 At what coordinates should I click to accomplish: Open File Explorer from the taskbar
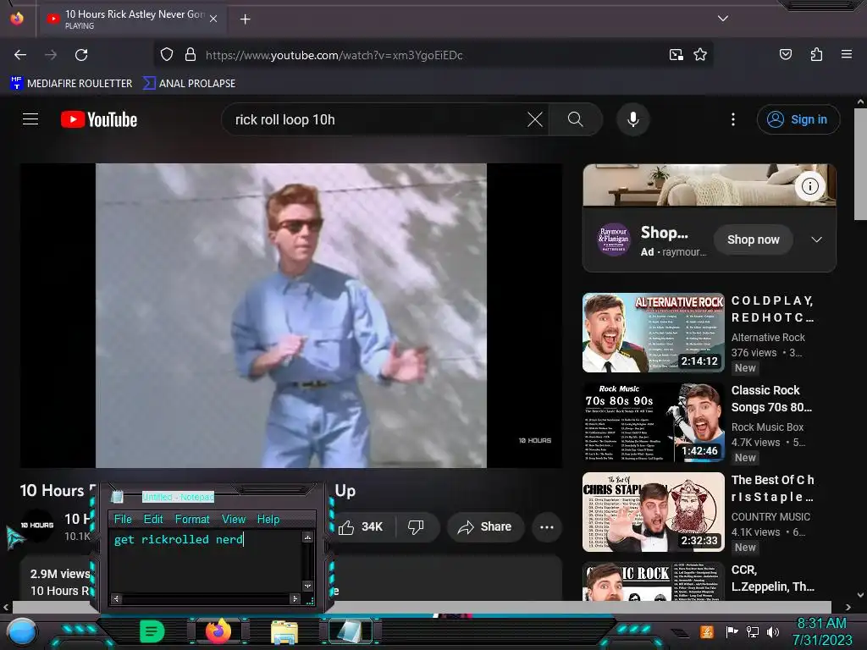(284, 631)
